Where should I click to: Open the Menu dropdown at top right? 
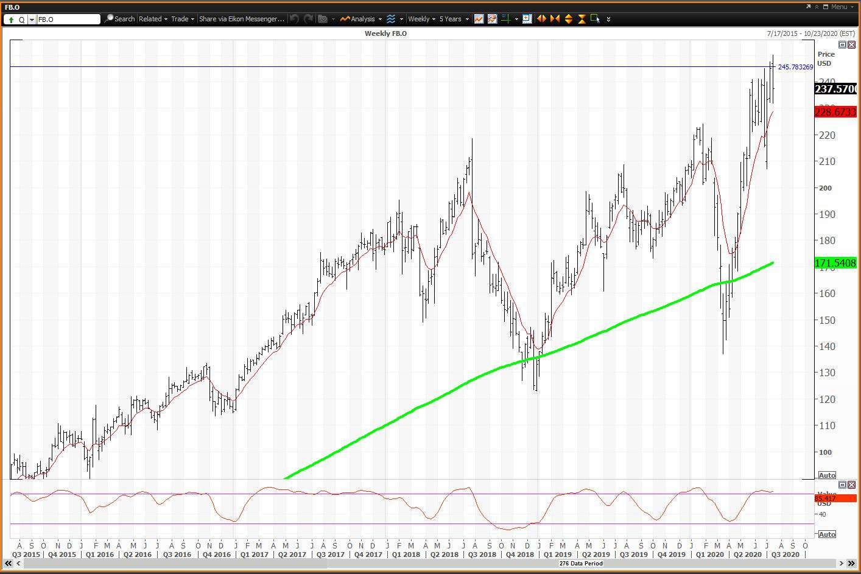point(843,7)
